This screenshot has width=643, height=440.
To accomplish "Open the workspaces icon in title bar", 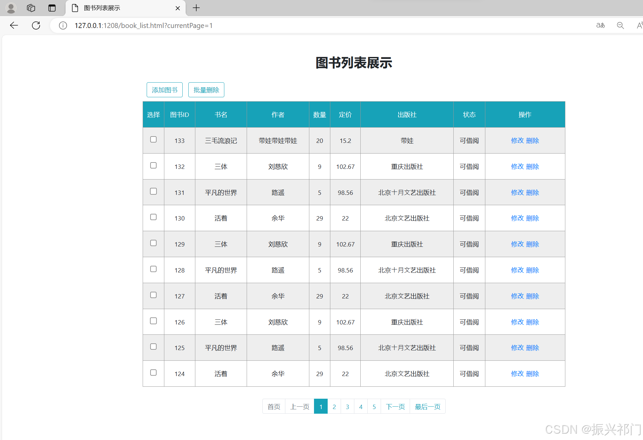I will click(31, 8).
